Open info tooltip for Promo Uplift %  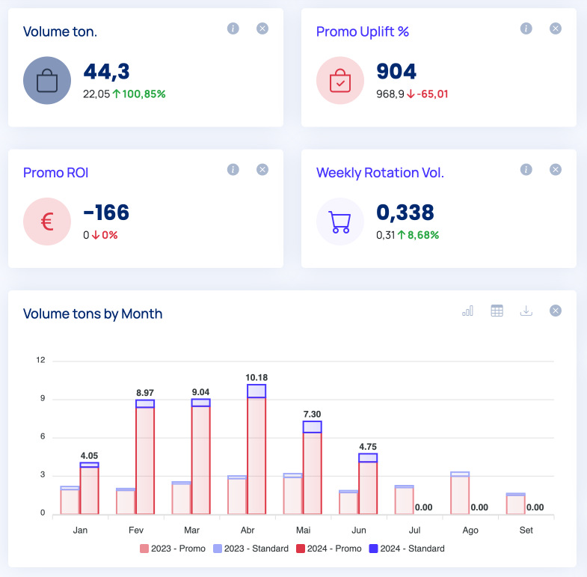point(526,28)
